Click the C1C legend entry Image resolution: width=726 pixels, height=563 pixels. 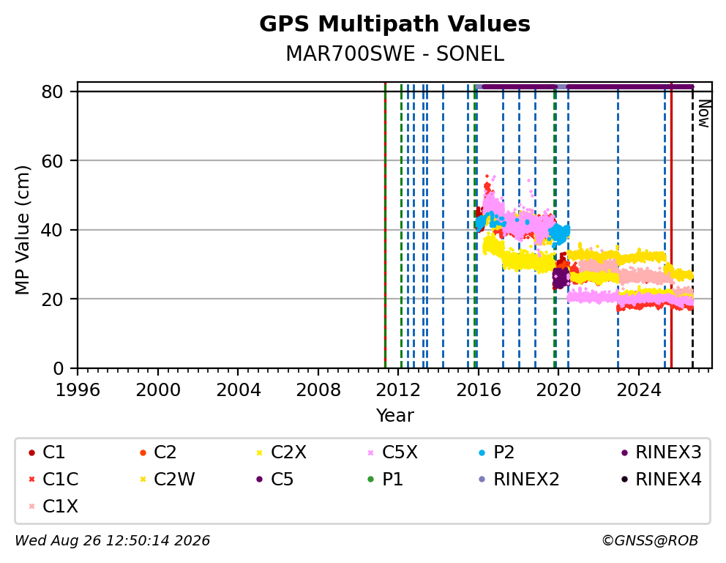click(53, 480)
